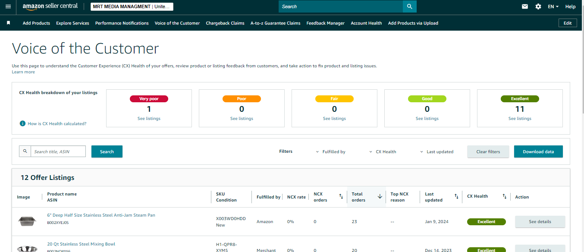Click the search magnifier button in top bar
Screen dimensions: 584x252
(409, 6)
